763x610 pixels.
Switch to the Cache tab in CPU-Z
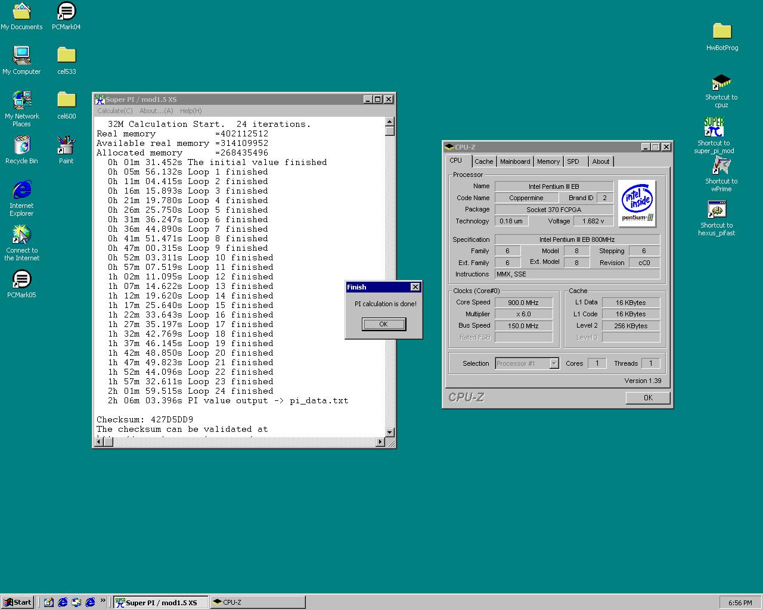pos(483,161)
